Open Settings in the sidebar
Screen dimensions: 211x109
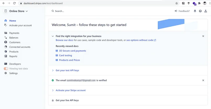click(13, 73)
